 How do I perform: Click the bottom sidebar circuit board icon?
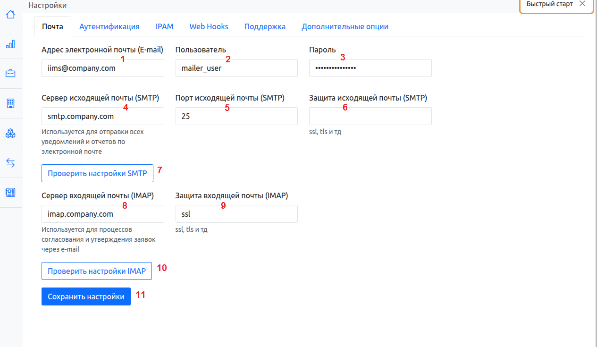[x=10, y=192]
